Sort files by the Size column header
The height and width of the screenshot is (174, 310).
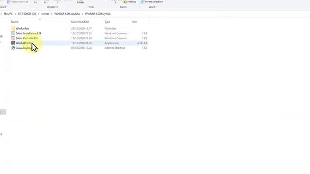click(x=135, y=22)
